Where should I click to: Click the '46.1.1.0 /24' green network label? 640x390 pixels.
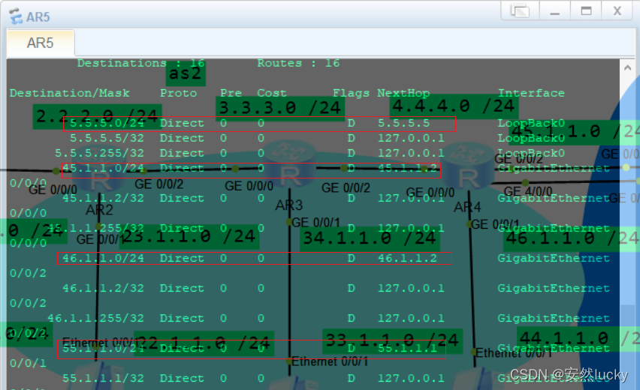coord(572,238)
